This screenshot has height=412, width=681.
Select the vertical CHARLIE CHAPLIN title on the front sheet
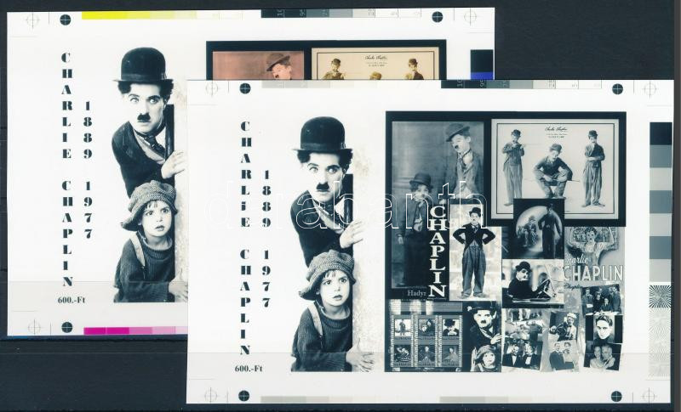point(245,238)
